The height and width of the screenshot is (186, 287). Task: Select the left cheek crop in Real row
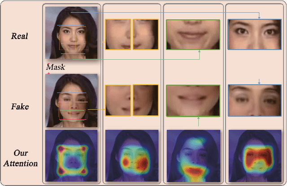[118, 34]
